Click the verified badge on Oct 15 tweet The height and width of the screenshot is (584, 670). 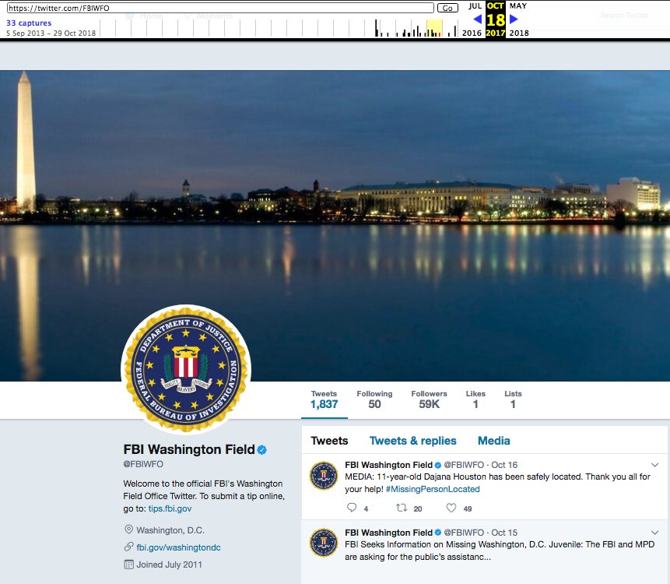(438, 533)
